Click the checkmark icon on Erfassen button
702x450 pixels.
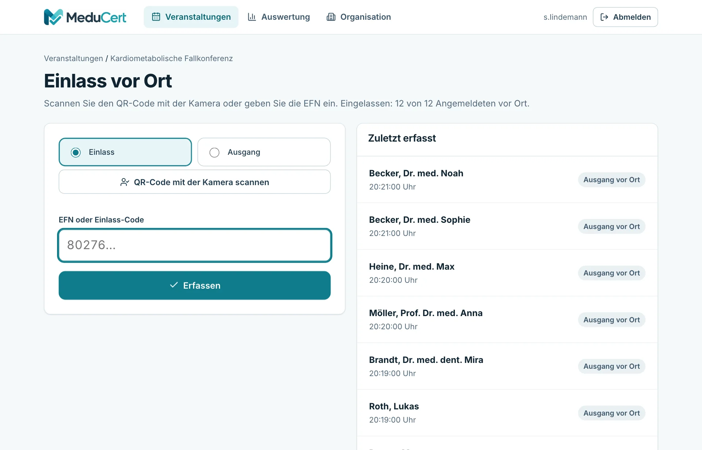[174, 285]
